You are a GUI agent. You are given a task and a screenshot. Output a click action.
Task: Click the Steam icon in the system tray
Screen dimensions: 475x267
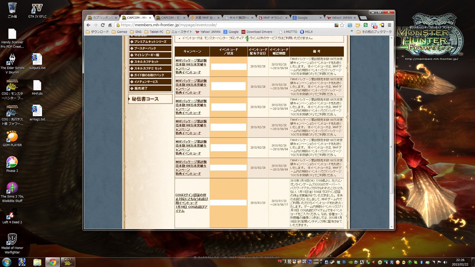click(x=332, y=262)
